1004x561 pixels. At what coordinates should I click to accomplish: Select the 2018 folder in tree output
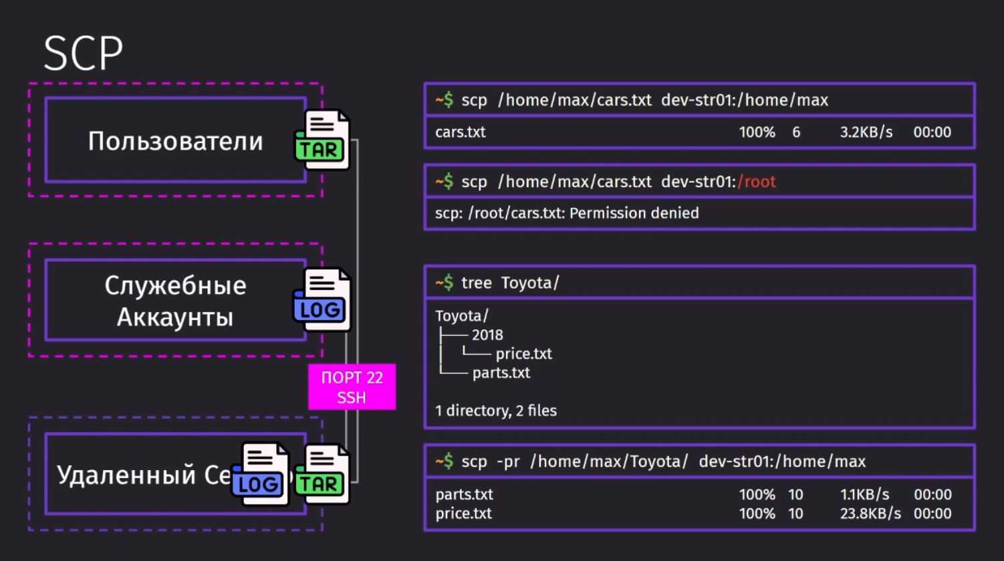tap(487, 335)
